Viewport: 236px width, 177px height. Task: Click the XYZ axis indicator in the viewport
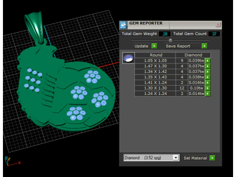tap(12, 161)
